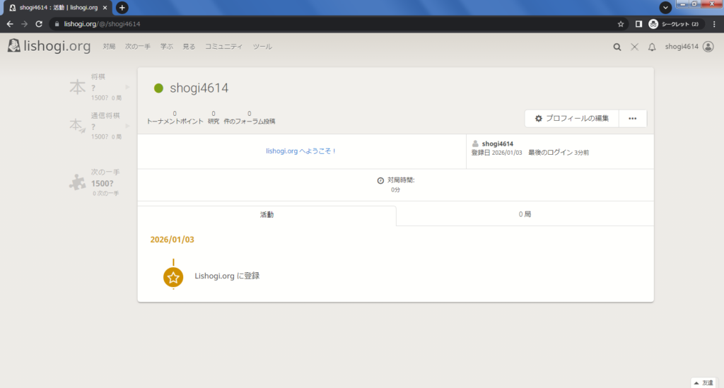Click the address bar URL field
The width and height of the screenshot is (724, 388).
[337, 24]
